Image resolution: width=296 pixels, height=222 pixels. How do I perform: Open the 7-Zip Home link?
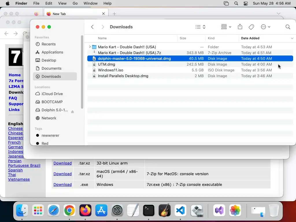[14, 75]
